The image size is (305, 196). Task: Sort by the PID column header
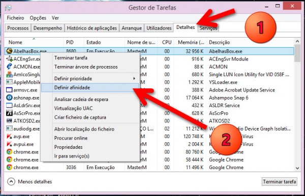click(x=74, y=42)
